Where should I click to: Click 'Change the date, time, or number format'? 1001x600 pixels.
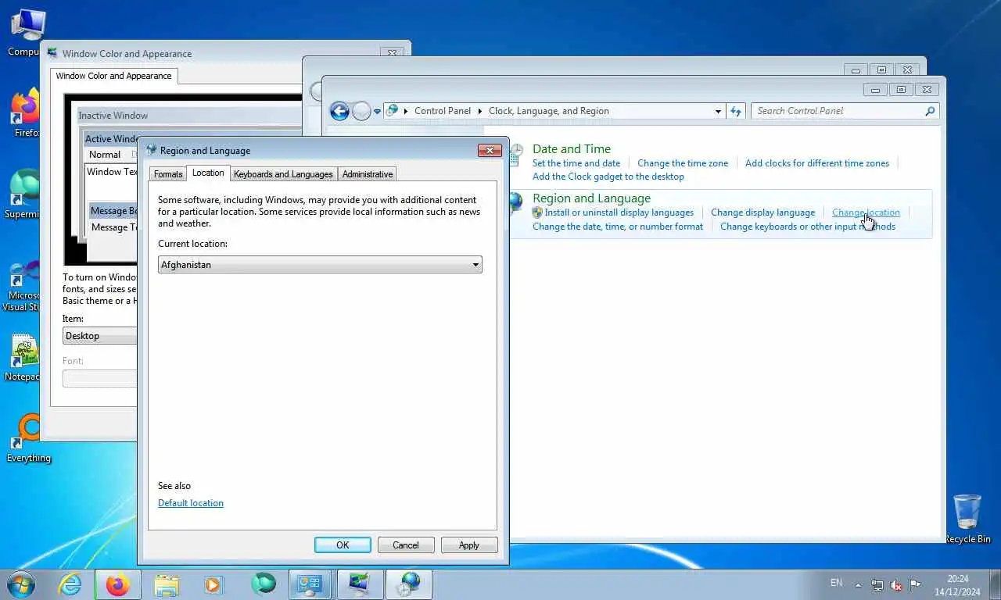click(618, 227)
